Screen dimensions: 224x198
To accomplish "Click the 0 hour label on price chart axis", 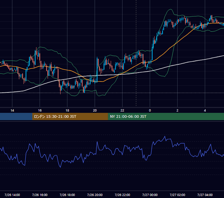I will pos(150,111).
